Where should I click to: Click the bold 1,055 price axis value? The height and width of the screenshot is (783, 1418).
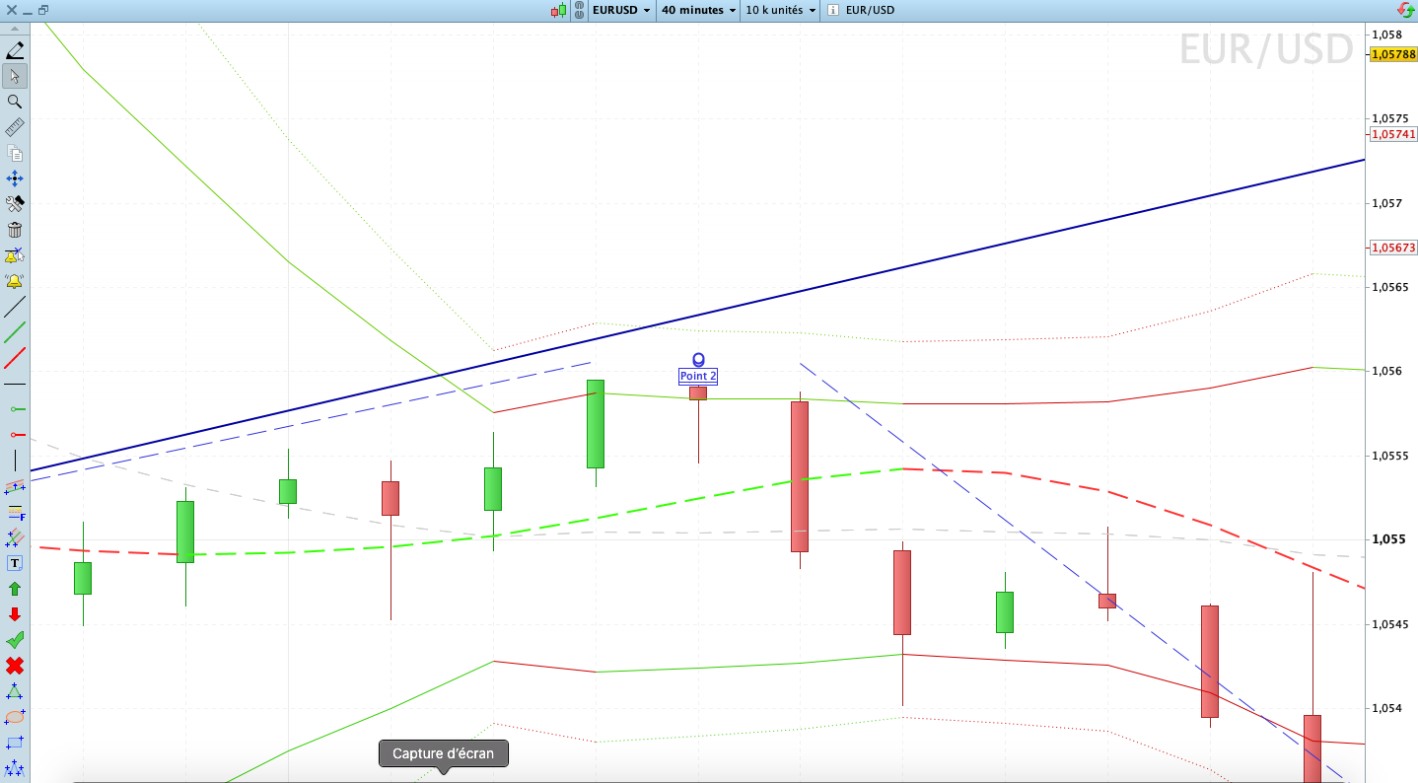(1388, 539)
